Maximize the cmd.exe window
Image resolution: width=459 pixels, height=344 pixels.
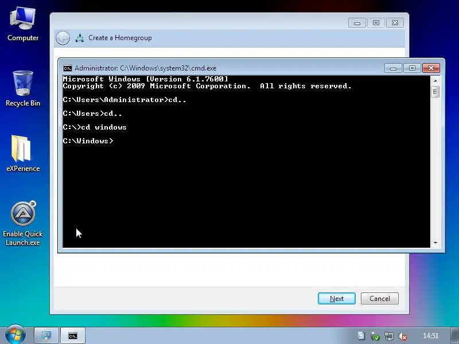(x=412, y=68)
